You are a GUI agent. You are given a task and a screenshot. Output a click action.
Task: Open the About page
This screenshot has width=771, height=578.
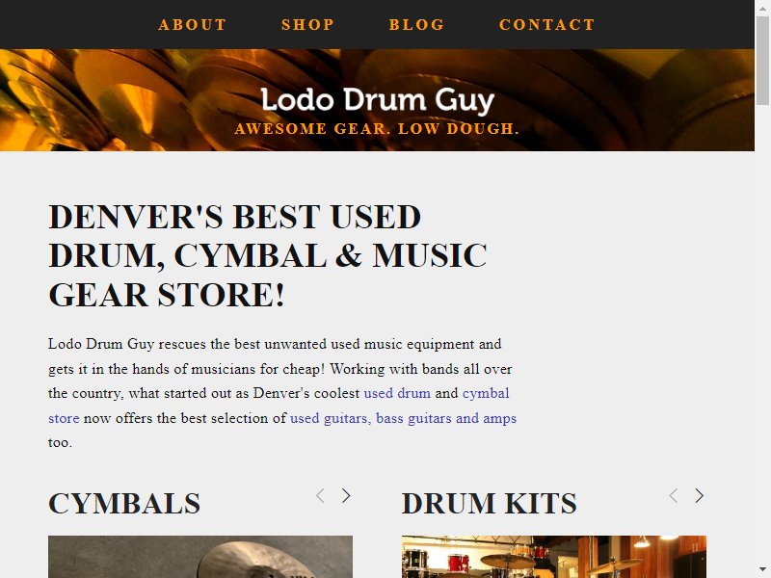click(192, 25)
